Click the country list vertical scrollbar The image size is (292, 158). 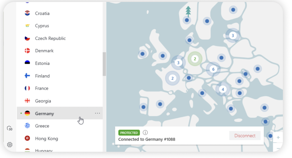point(104,64)
